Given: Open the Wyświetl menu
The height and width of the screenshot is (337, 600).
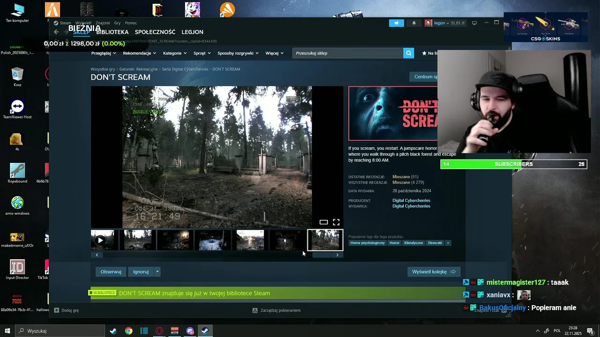Looking at the screenshot, I should coord(83,23).
